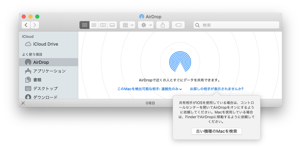The width and height of the screenshot is (301, 153).
Task: Click the よく使う項目 section header
Action: tap(32, 55)
